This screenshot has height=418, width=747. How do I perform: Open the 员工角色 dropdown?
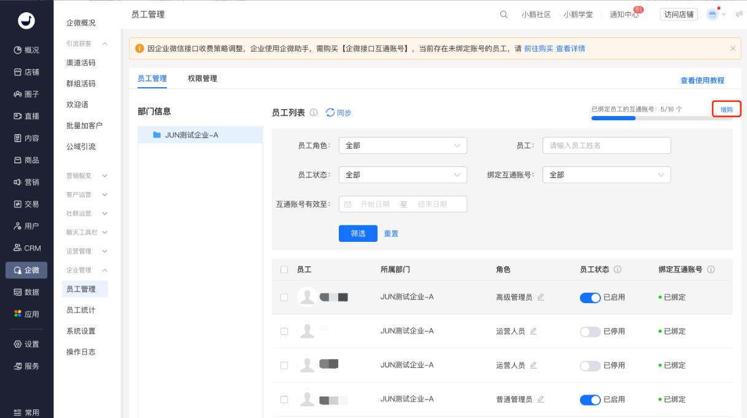coord(403,145)
